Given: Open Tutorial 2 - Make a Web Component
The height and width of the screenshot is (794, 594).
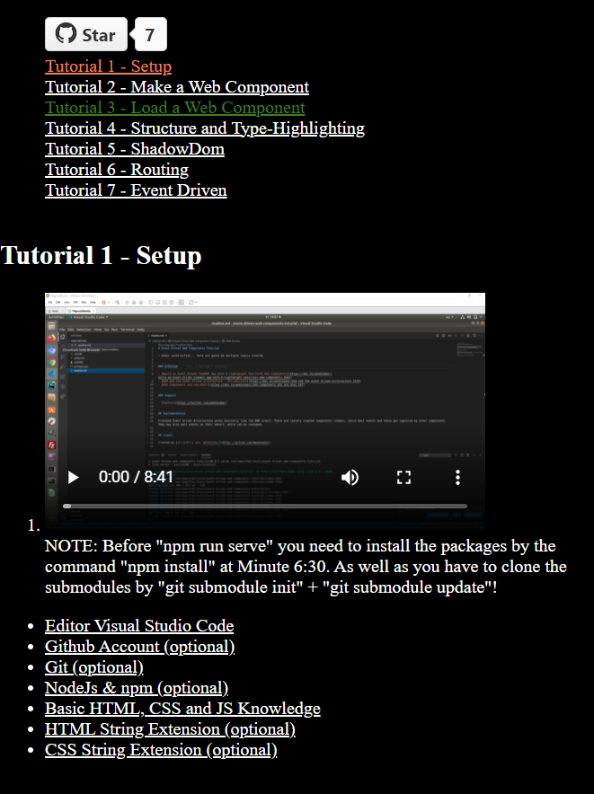Looking at the screenshot, I should click(177, 87).
